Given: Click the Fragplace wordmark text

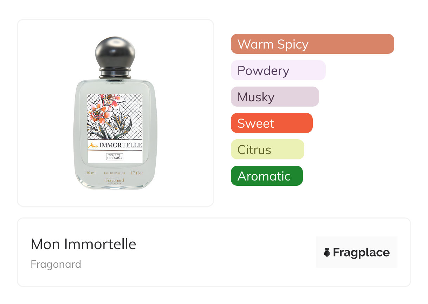Looking at the screenshot, I should pos(361,252).
